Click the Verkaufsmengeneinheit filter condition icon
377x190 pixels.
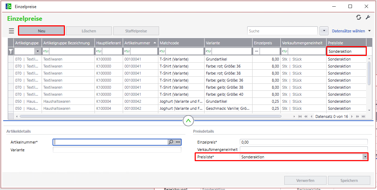coord(285,51)
